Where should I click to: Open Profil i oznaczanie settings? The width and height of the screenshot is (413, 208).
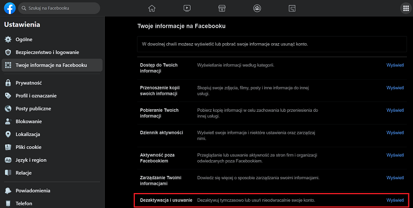[x=52, y=96]
